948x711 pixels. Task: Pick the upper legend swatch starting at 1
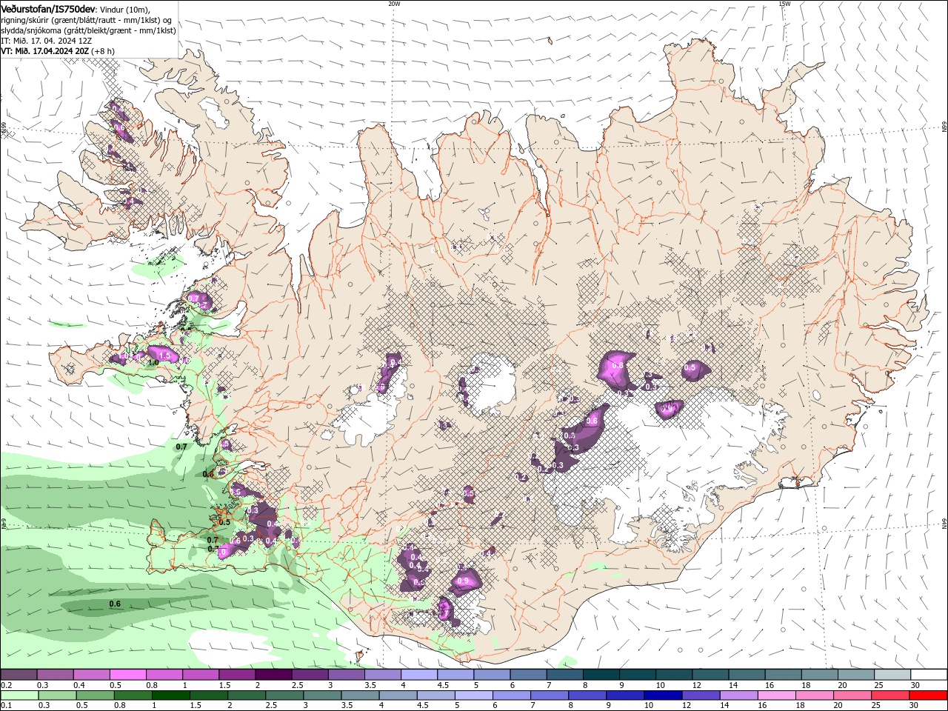[x=201, y=675]
